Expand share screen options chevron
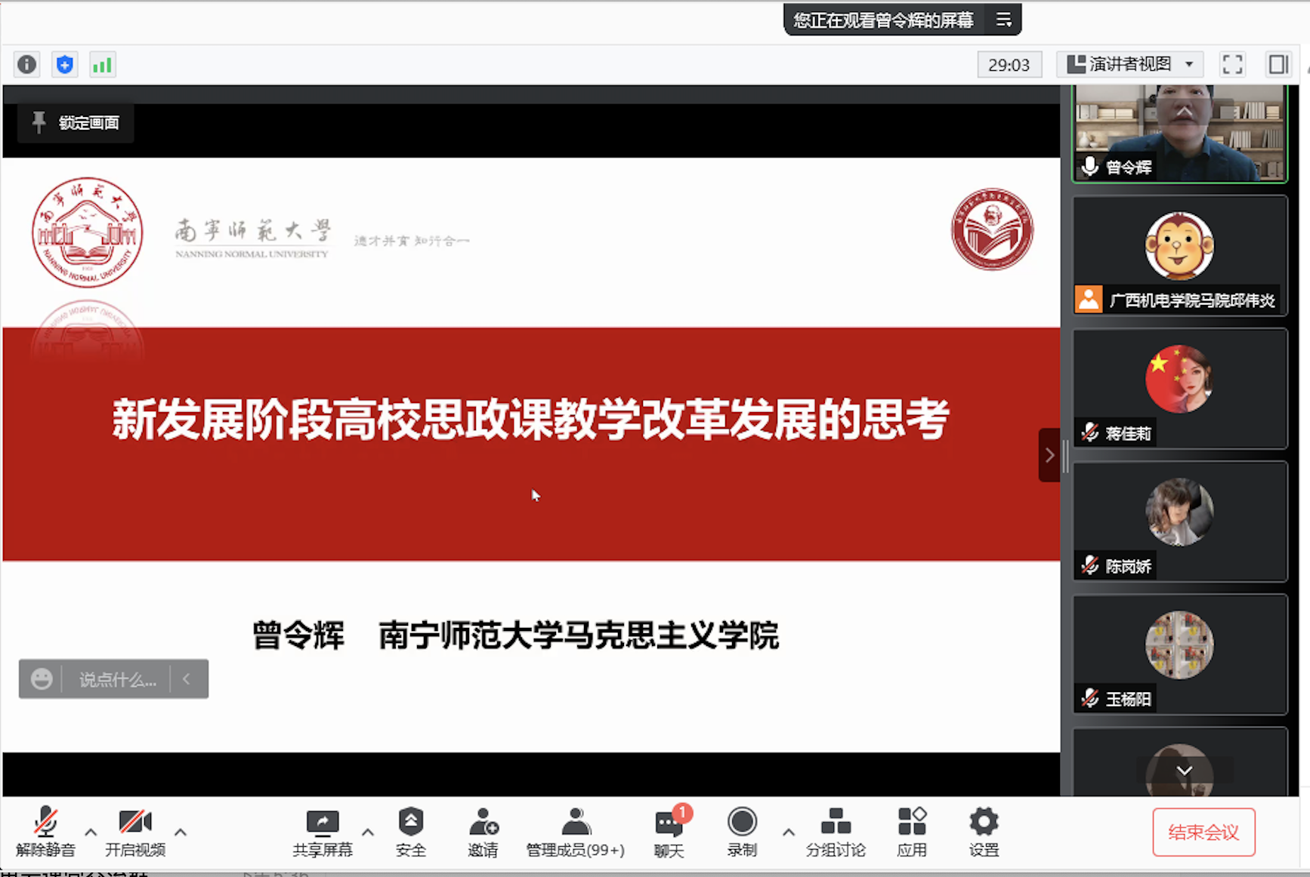 click(x=368, y=832)
